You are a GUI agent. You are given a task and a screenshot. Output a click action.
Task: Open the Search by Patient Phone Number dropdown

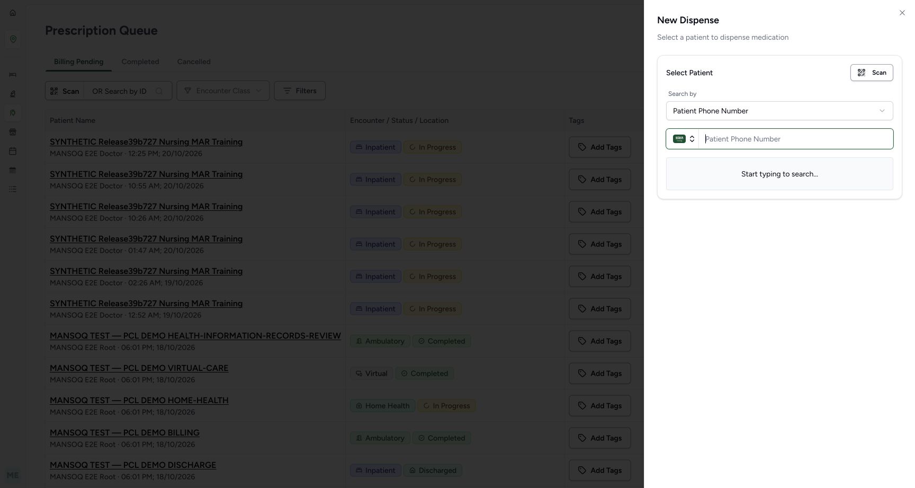pos(779,111)
